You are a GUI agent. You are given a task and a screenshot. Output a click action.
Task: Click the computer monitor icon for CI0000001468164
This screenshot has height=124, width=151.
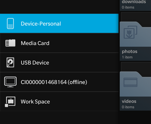tap(10, 82)
